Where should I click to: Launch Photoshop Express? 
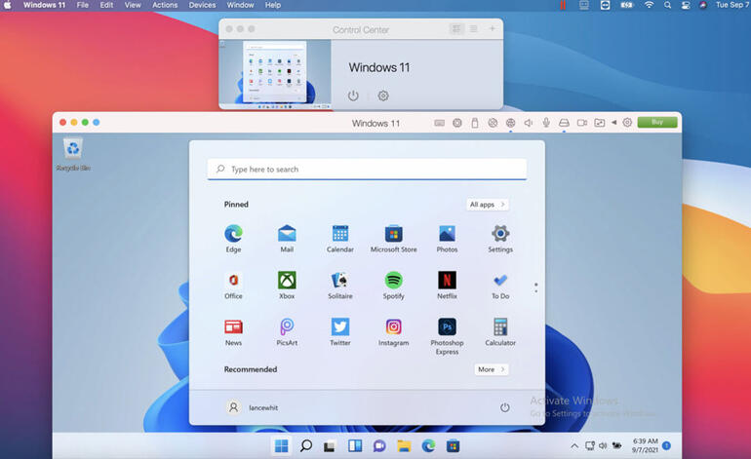point(447,336)
